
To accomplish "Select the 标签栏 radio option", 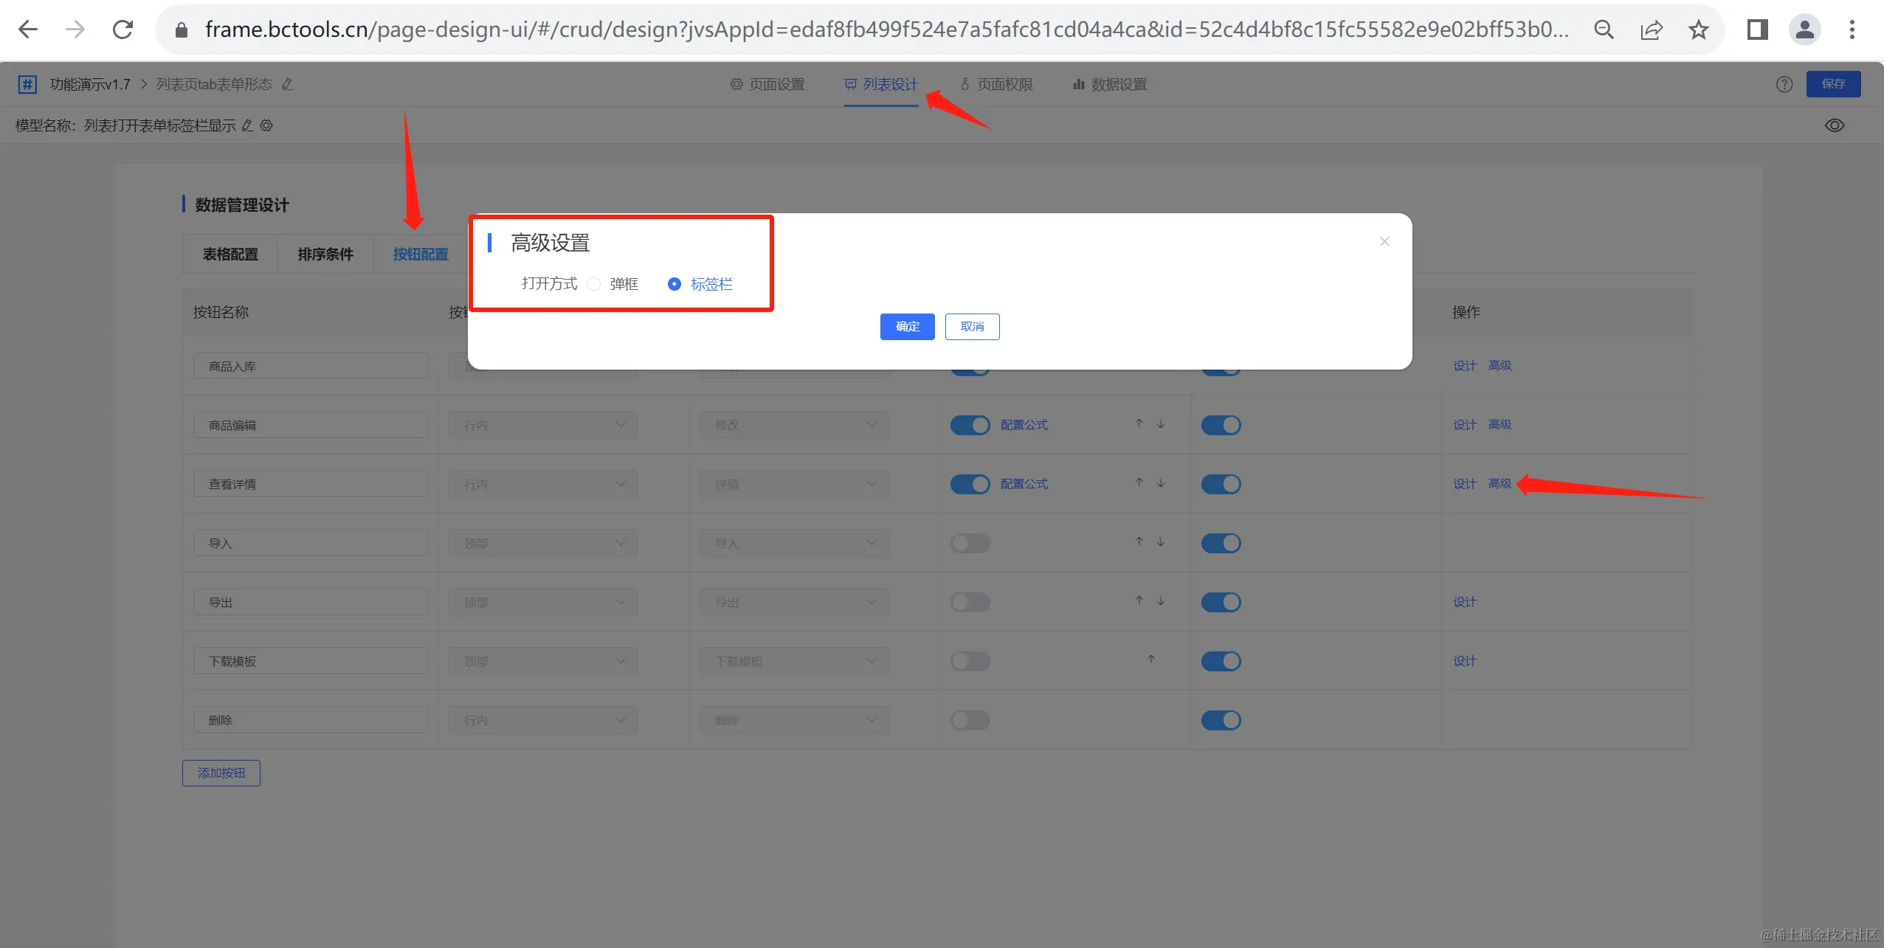I will 674,284.
